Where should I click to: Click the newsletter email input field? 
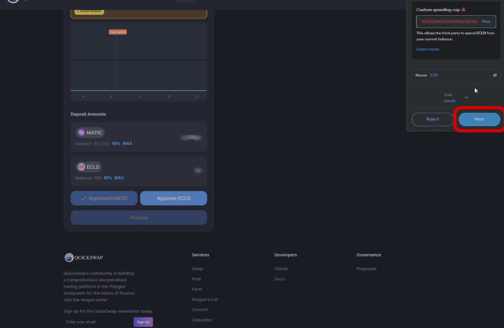pyautogui.click(x=98, y=322)
